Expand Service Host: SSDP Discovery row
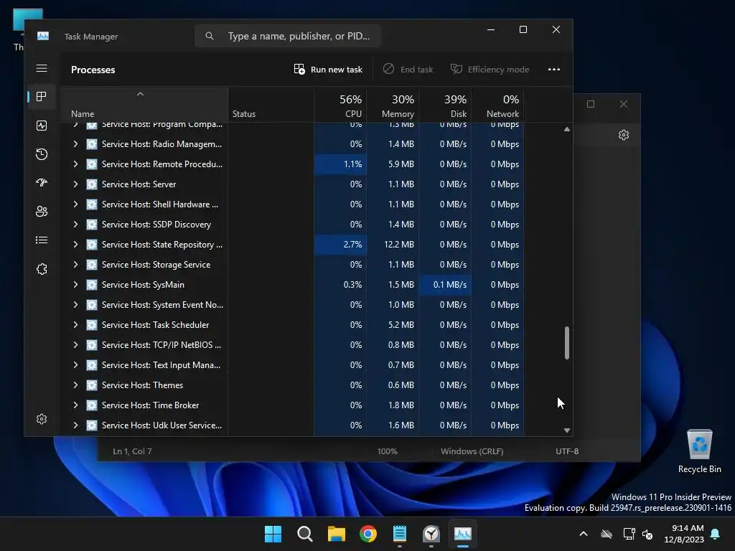The width and height of the screenshot is (735, 551). coord(75,225)
